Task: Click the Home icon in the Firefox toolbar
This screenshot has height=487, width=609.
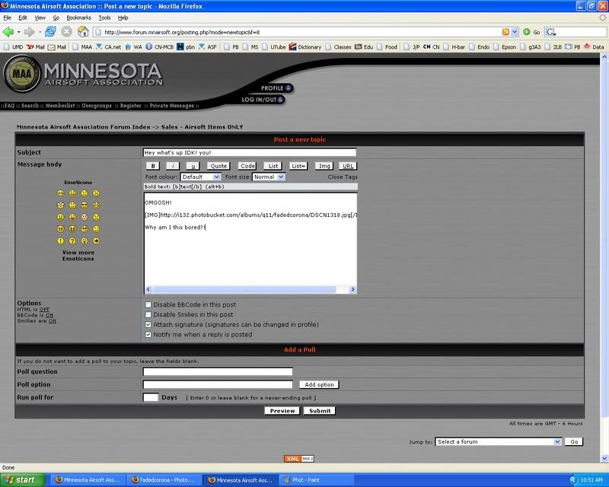Action: click(83, 32)
